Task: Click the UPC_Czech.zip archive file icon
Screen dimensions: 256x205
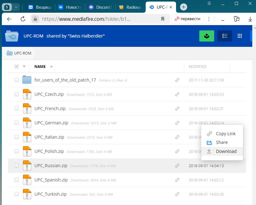Action: pos(27,94)
